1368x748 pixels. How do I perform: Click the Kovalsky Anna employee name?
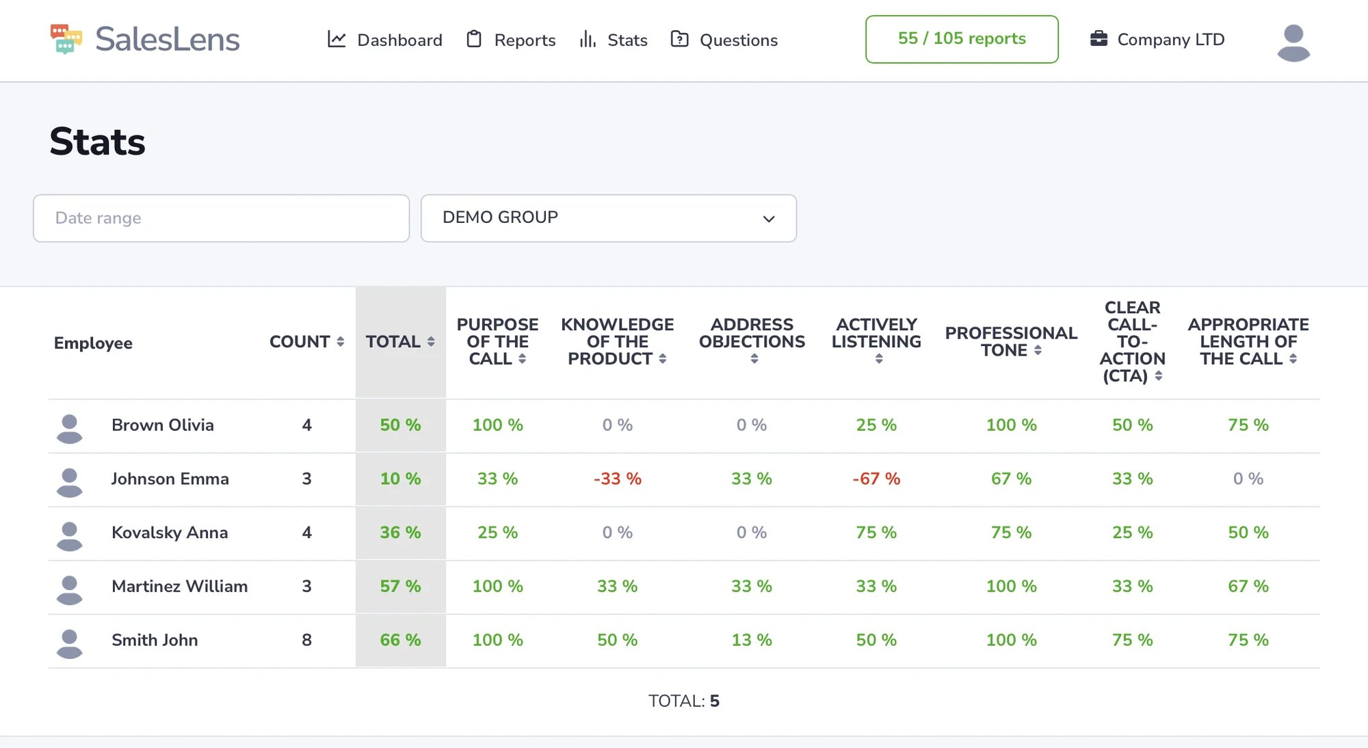(x=170, y=533)
